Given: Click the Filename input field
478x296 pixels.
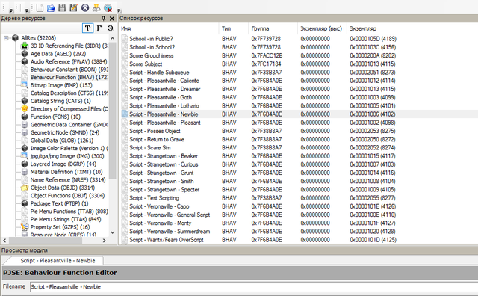Looking at the screenshot, I should click(x=254, y=287).
